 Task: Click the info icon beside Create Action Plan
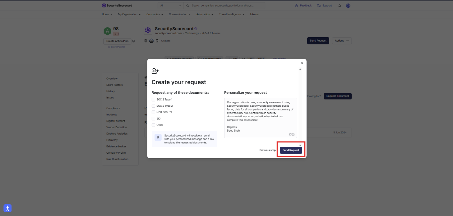click(x=133, y=41)
